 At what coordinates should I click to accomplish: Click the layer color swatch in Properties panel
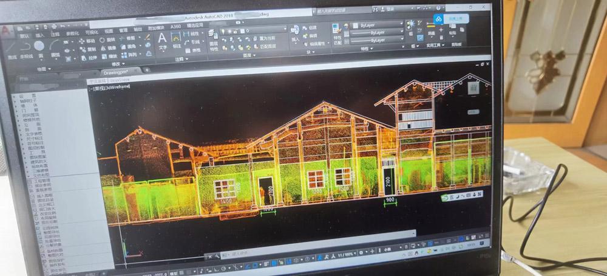[355, 25]
